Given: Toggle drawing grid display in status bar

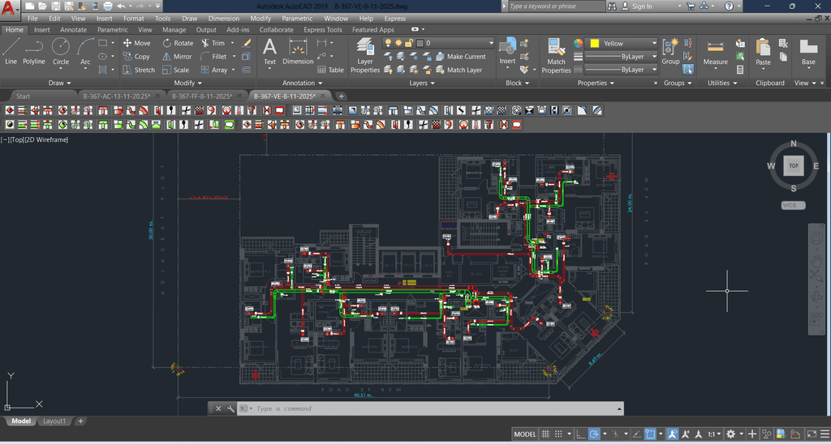Looking at the screenshot, I should point(546,434).
